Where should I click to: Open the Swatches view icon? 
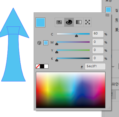click(59, 22)
